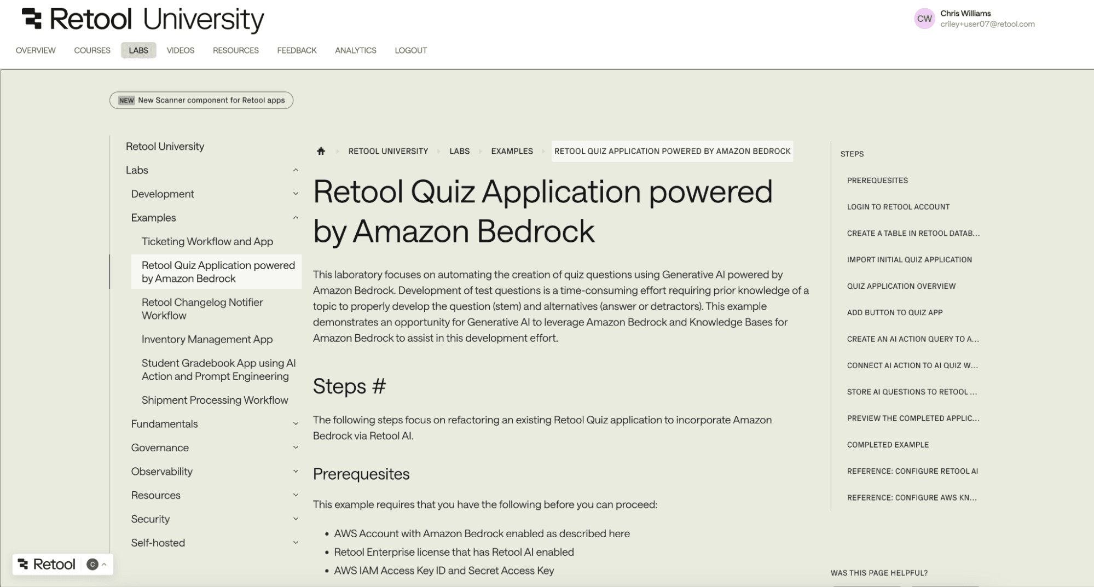
Task: Expand the Development sidebar section
Action: (x=296, y=194)
